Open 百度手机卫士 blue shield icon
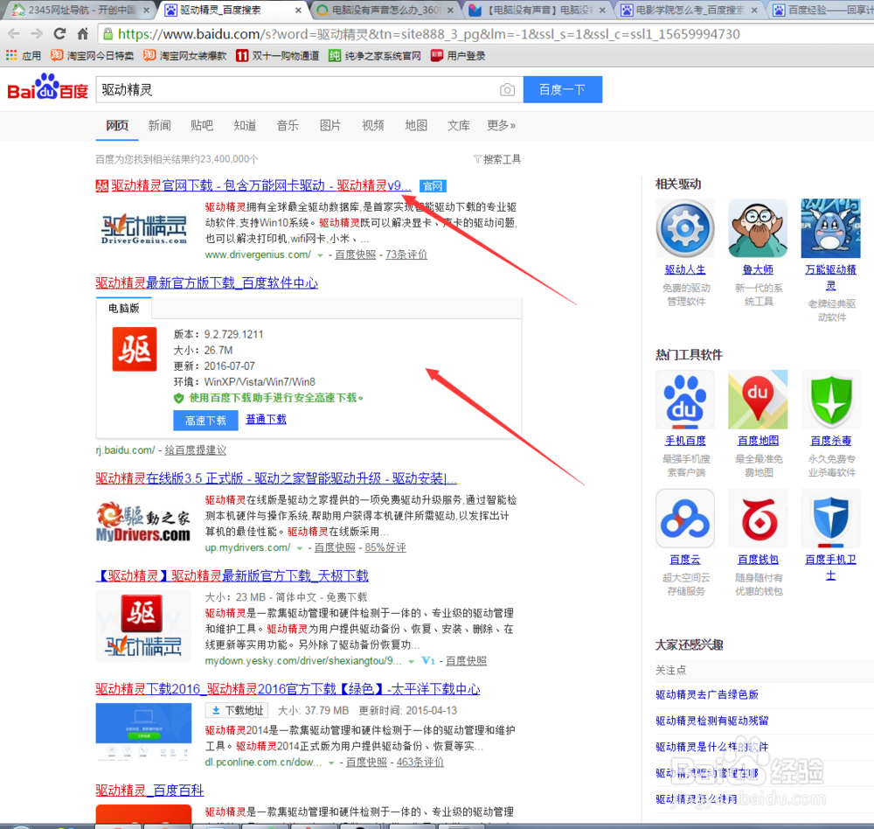 tap(830, 519)
